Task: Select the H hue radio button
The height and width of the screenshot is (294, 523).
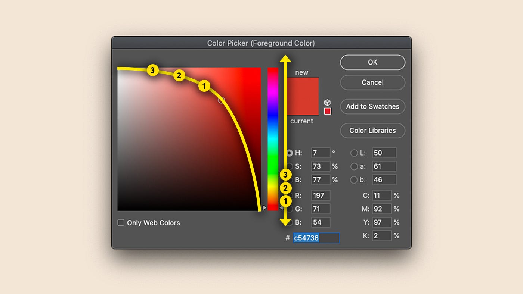Action: point(289,153)
